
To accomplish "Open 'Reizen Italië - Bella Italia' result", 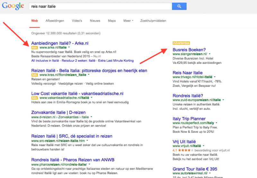I will pos(89,70).
